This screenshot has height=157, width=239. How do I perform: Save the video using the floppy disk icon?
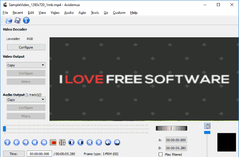coord(17,20)
